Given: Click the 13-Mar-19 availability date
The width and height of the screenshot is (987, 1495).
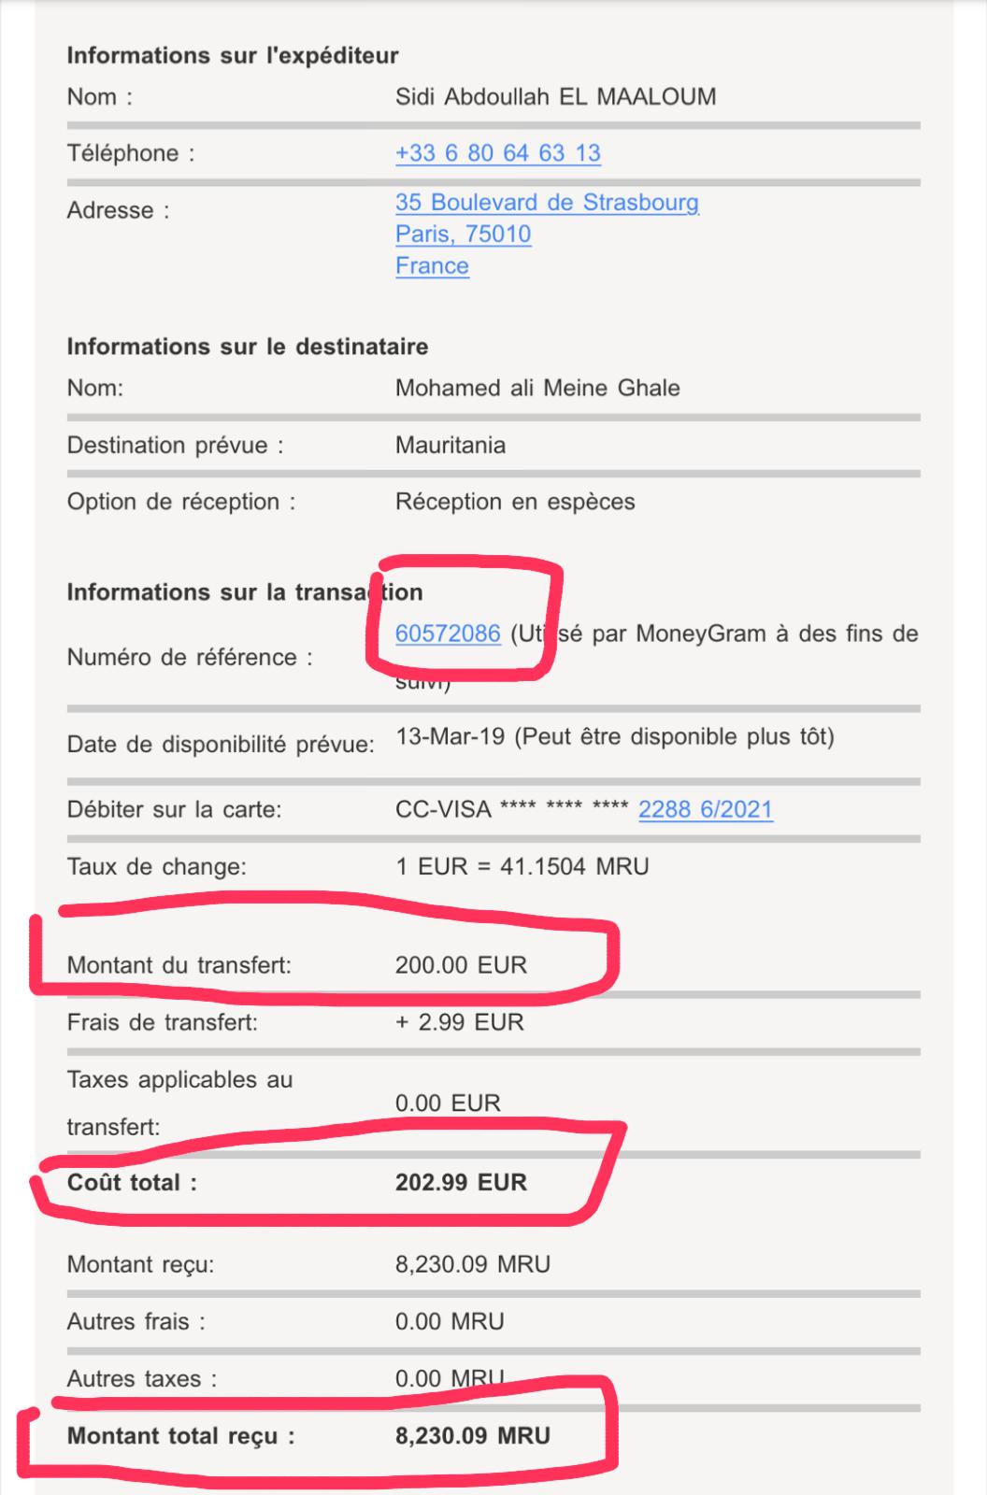Looking at the screenshot, I should (x=450, y=736).
